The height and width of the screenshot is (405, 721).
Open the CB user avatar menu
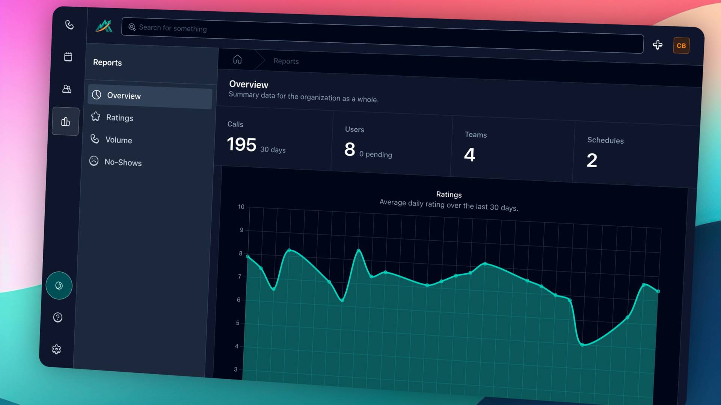[681, 46]
